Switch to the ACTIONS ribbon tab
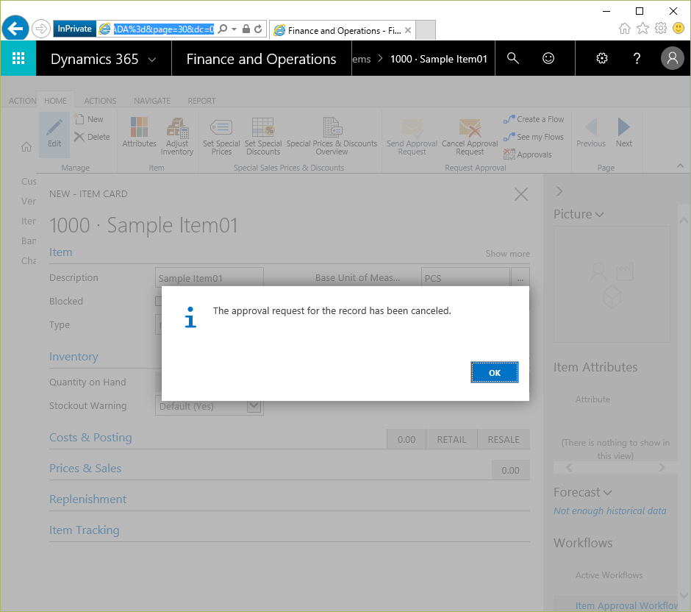This screenshot has height=612, width=691. coord(100,101)
